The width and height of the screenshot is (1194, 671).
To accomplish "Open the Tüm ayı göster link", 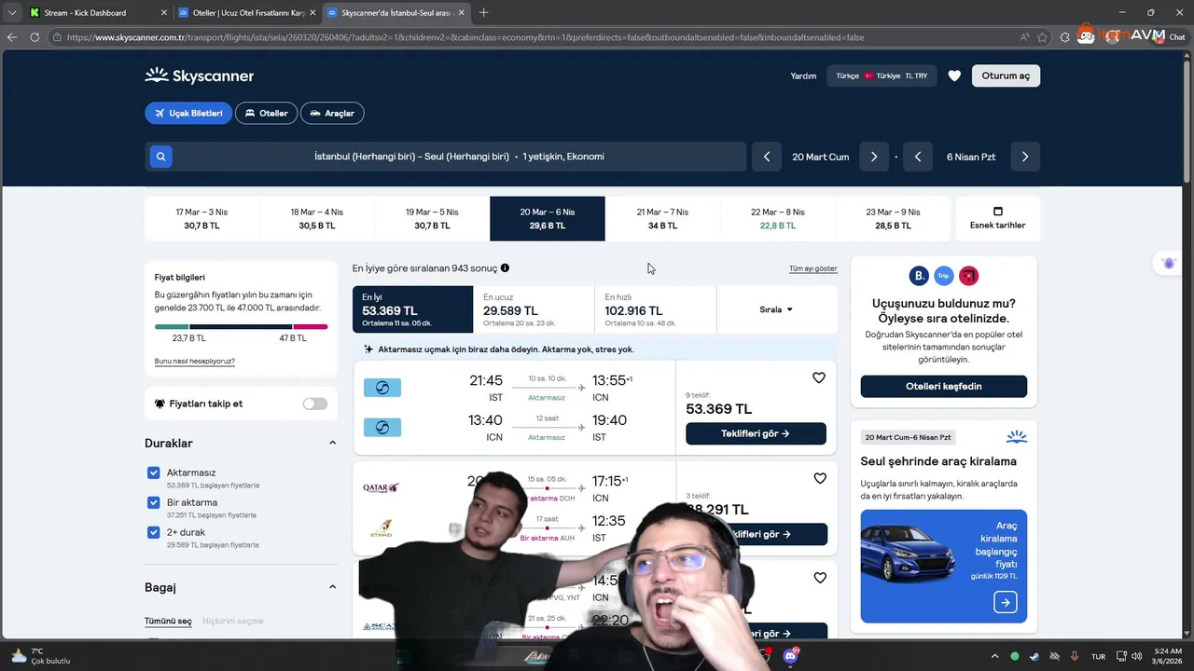I will point(813,268).
